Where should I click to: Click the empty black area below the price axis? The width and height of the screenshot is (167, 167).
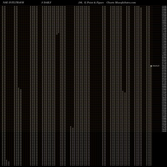(x=159, y=149)
